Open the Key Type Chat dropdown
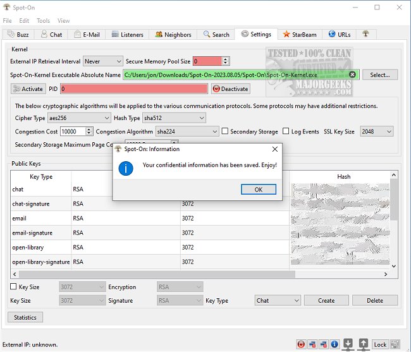This screenshot has width=411, height=352. [278, 300]
